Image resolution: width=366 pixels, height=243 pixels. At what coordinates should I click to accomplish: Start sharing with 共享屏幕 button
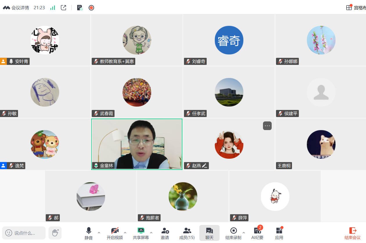point(141,233)
